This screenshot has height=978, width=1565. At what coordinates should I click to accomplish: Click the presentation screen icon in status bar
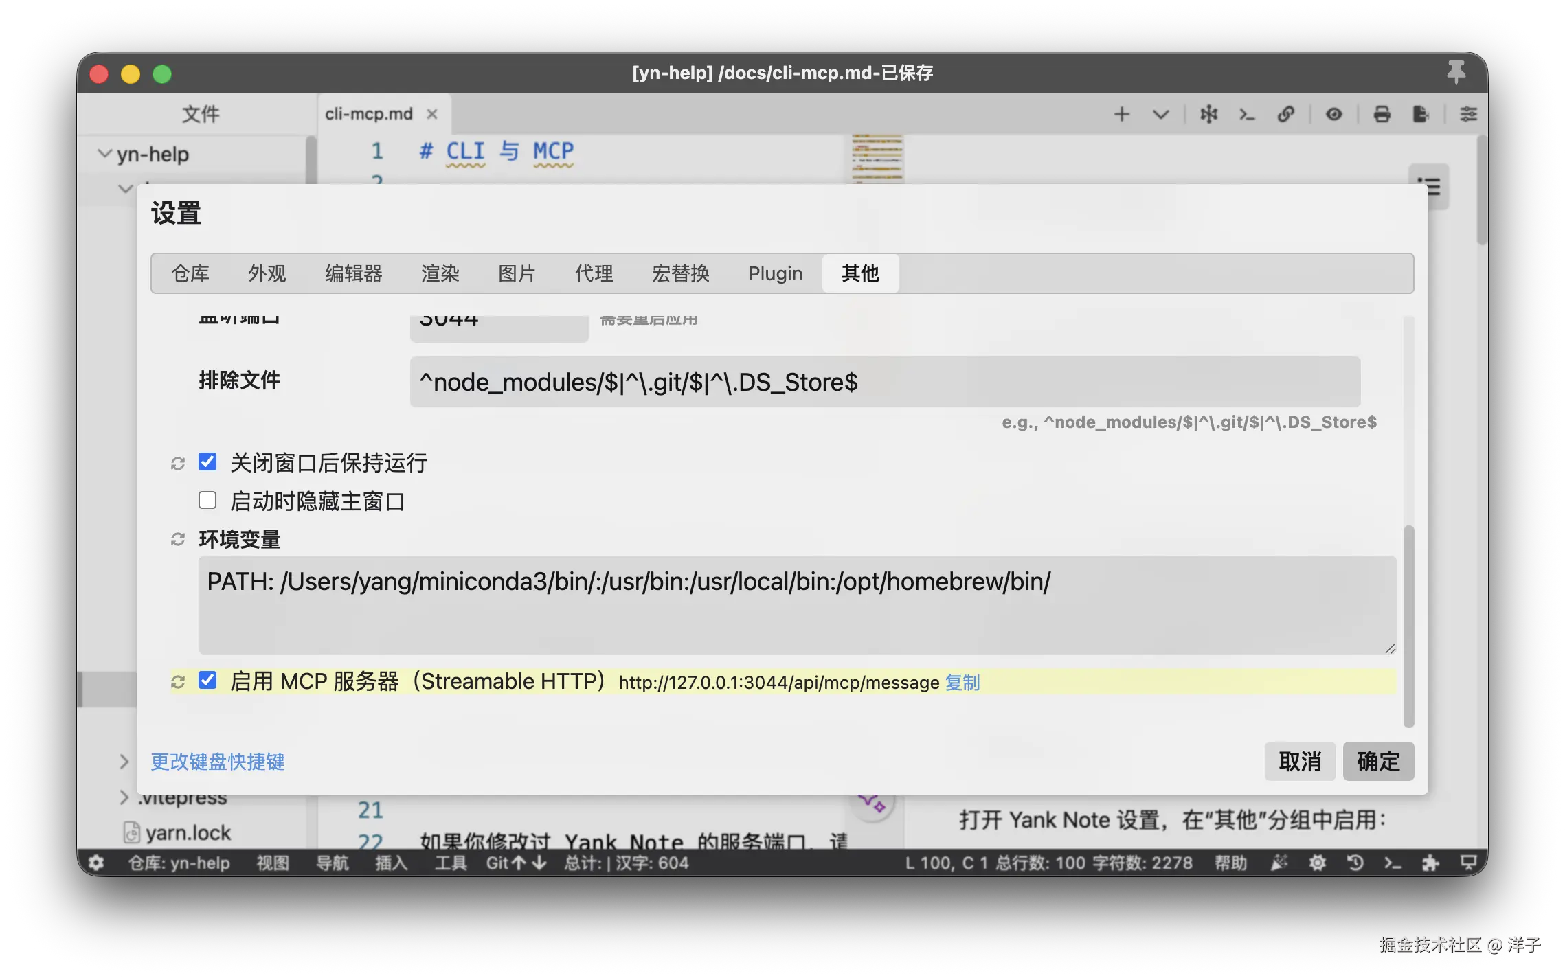(1468, 863)
